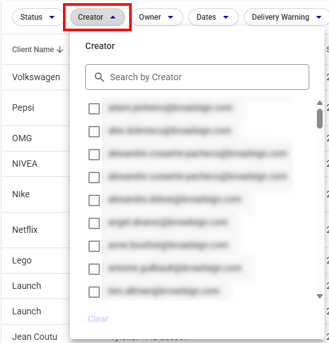Viewport: 329px width, 343px height.
Task: Select the Volkswagen client row
Action: [36, 77]
